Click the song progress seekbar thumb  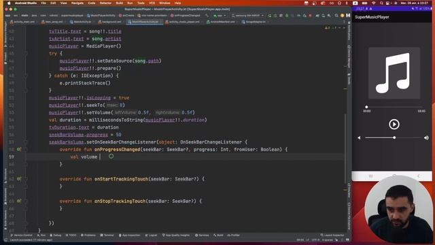(366, 107)
